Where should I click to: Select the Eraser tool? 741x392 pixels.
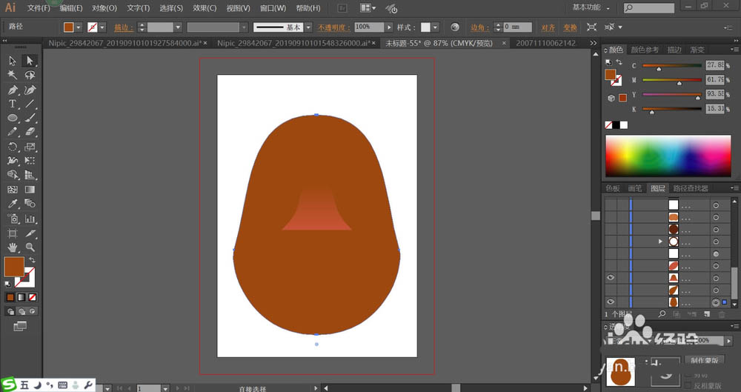click(x=30, y=132)
